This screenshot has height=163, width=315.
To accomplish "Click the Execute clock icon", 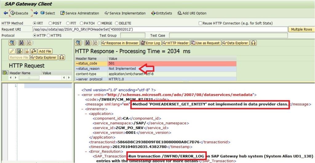I will pos(13,13).
